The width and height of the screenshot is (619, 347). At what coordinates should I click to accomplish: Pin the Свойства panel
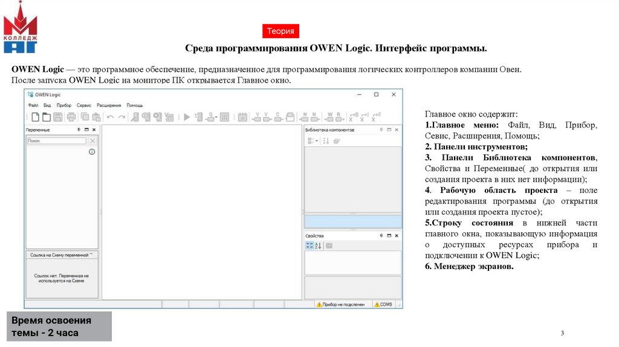[x=381, y=236]
